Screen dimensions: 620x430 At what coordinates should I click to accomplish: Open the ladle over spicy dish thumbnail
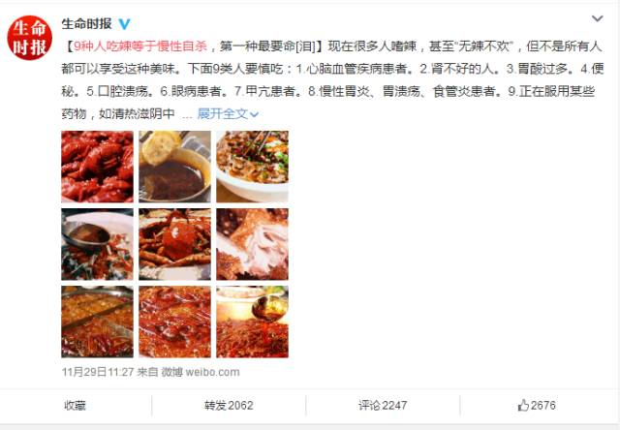click(x=97, y=244)
